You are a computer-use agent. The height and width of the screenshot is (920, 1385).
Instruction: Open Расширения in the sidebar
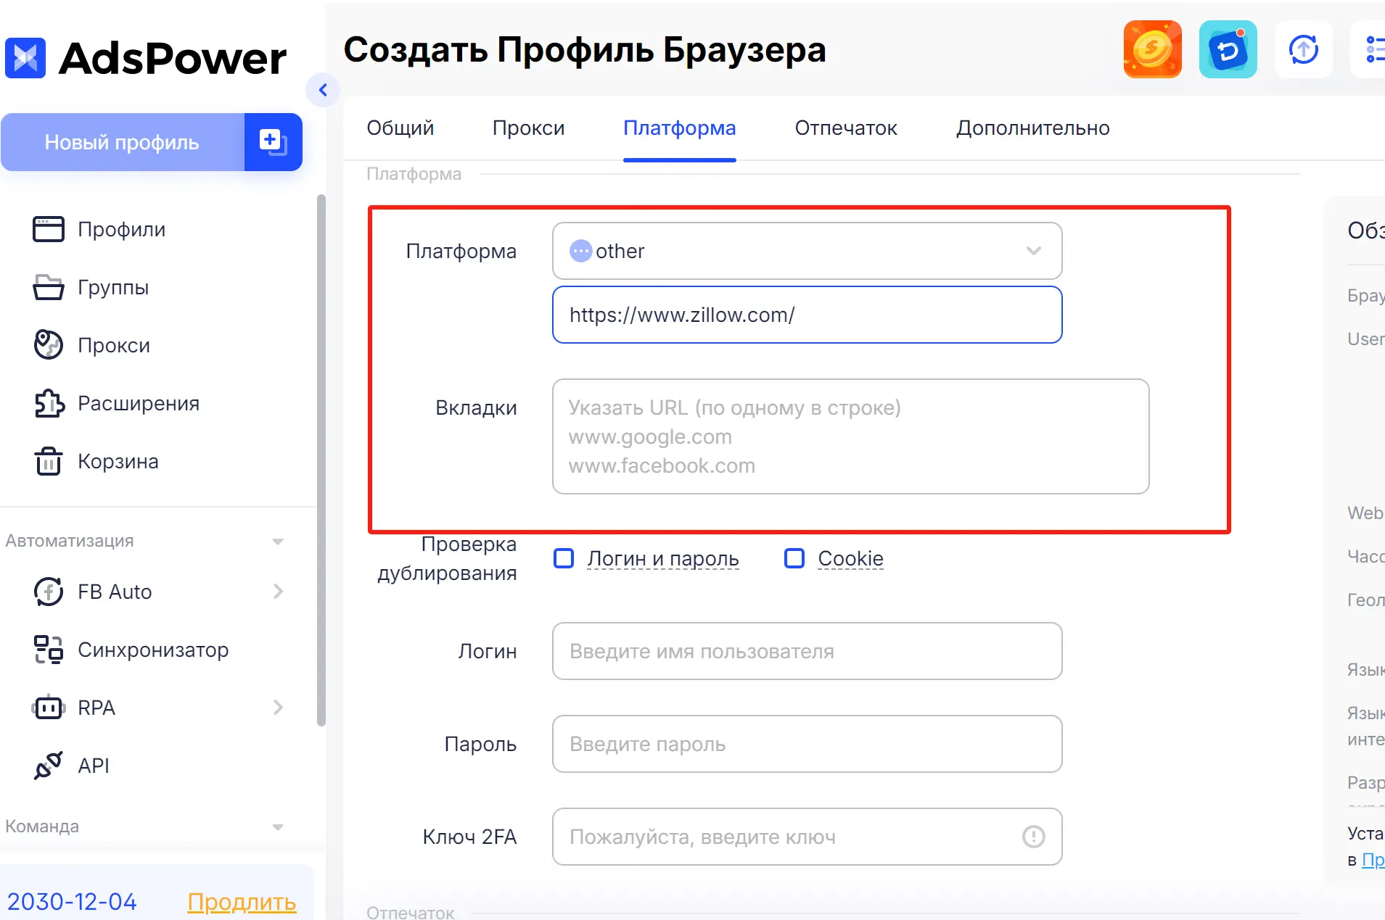click(x=138, y=403)
